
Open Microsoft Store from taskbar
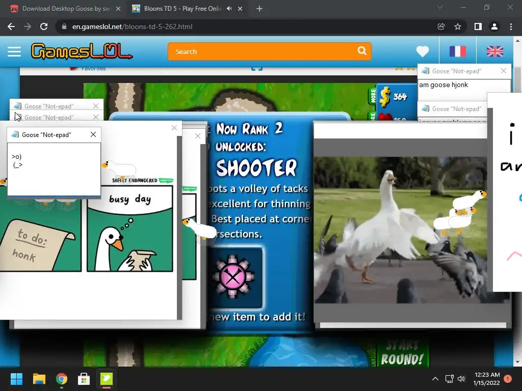[x=84, y=379]
